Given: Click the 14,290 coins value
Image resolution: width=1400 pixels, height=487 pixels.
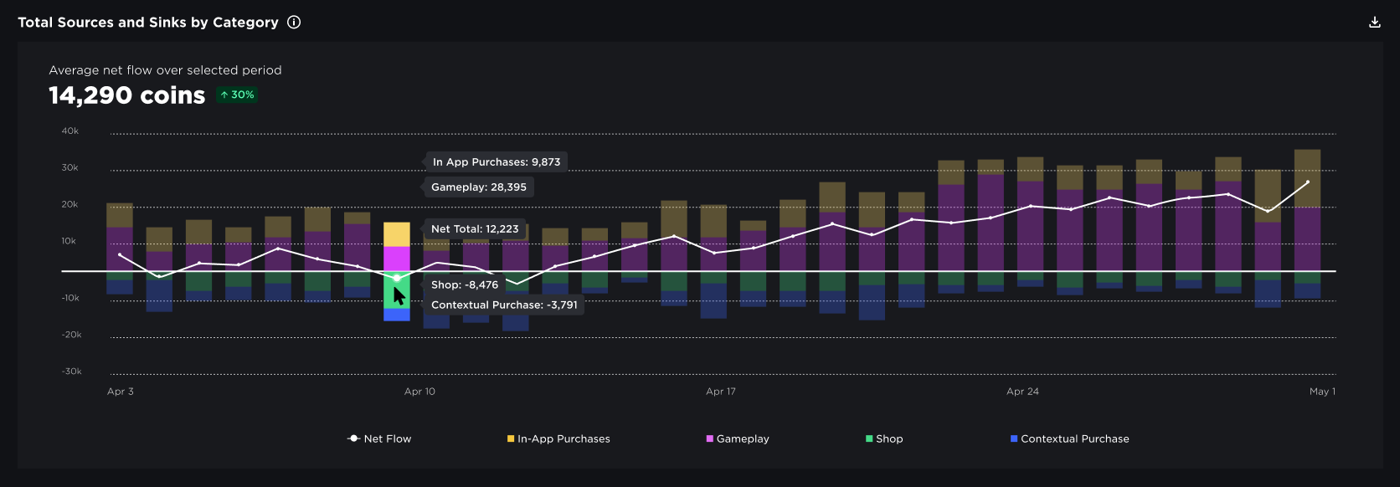Looking at the screenshot, I should coord(126,95).
